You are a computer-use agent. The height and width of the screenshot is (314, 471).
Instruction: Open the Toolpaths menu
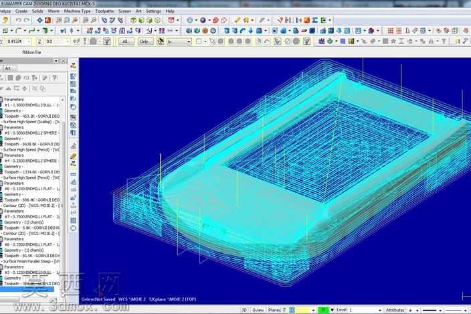(104, 11)
